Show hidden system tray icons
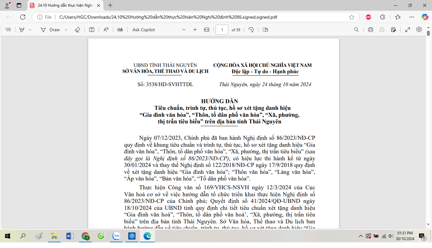 361,236
